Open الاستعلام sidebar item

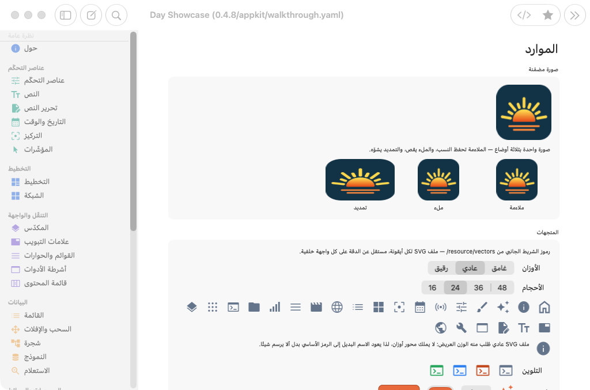click(x=65, y=371)
